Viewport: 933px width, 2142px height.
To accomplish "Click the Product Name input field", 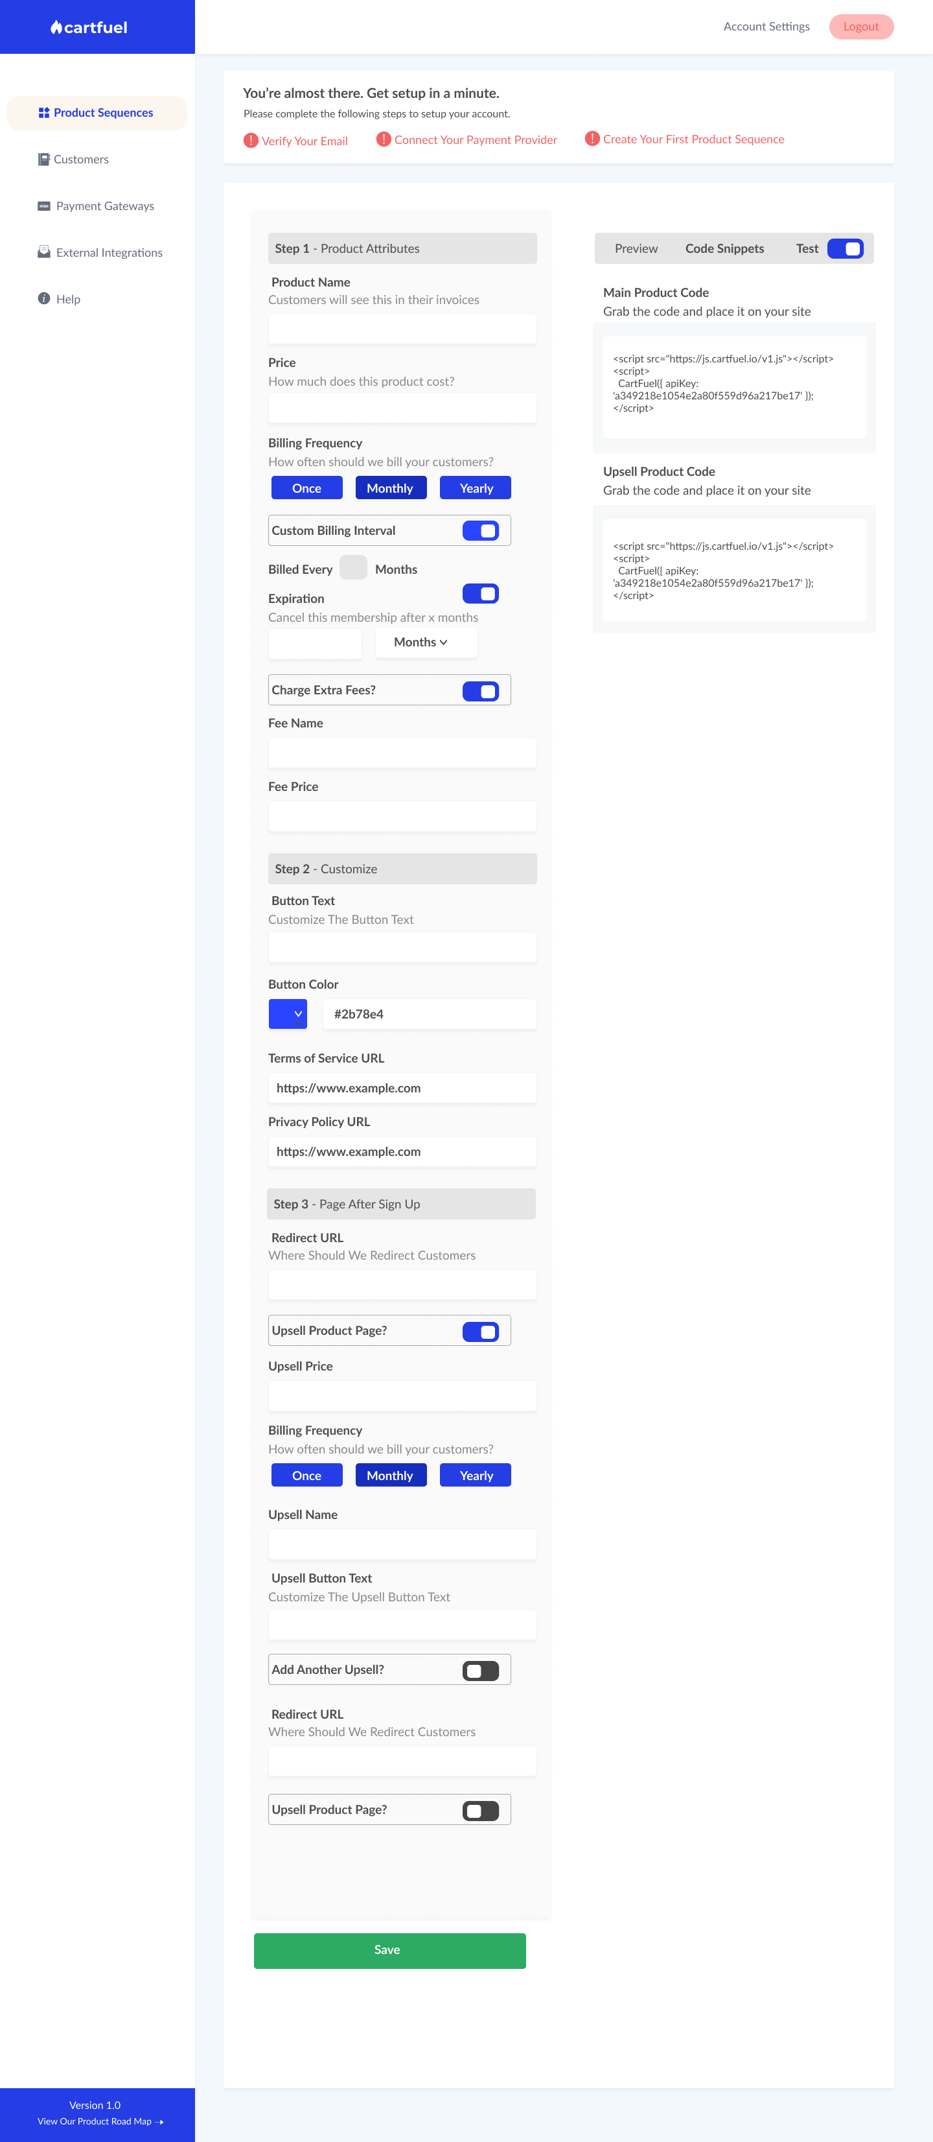I will (x=402, y=329).
